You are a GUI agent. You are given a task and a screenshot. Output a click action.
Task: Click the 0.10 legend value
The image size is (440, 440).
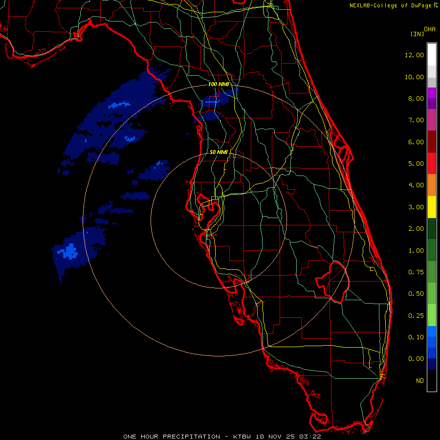pyautogui.click(x=416, y=337)
